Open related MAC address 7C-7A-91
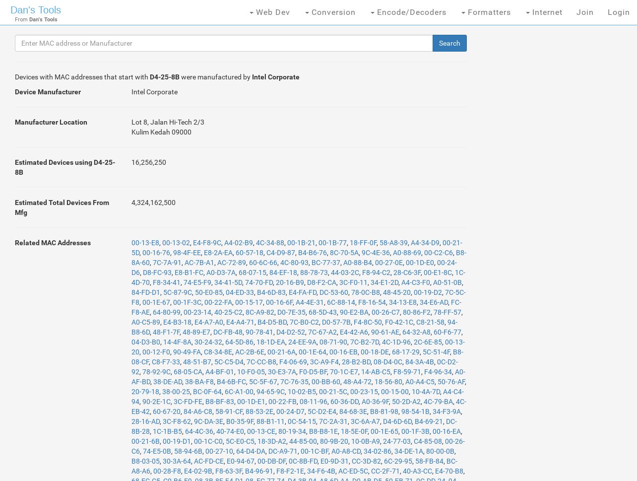The width and height of the screenshot is (637, 481). pyautogui.click(x=167, y=263)
